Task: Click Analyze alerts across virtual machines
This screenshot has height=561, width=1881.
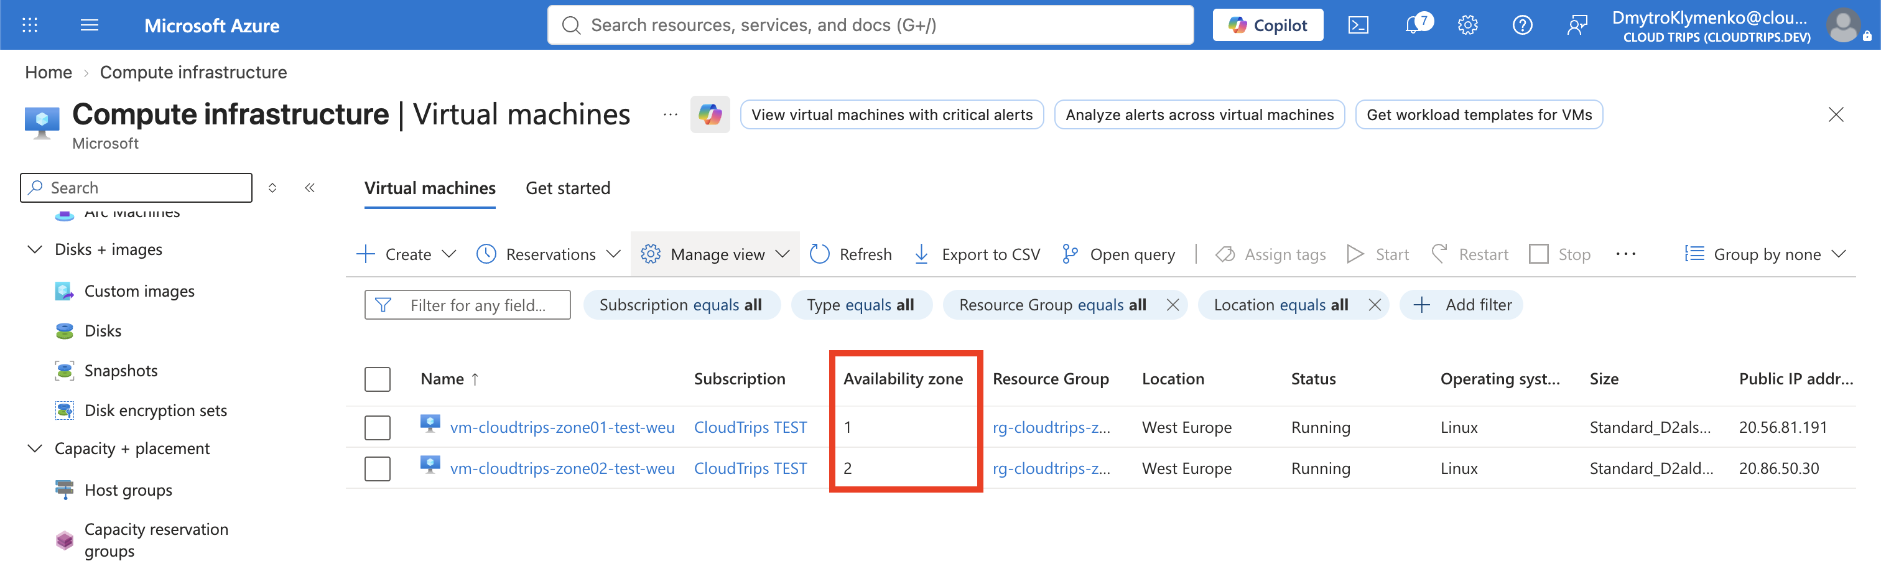Action: [1199, 114]
